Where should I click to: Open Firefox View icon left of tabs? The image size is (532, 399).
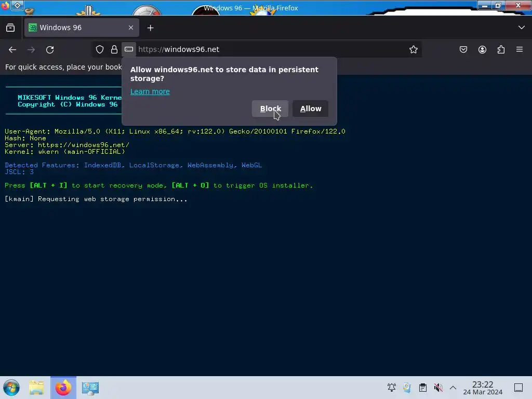tap(10, 28)
